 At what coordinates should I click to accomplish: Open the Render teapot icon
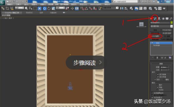[x=164, y=9]
